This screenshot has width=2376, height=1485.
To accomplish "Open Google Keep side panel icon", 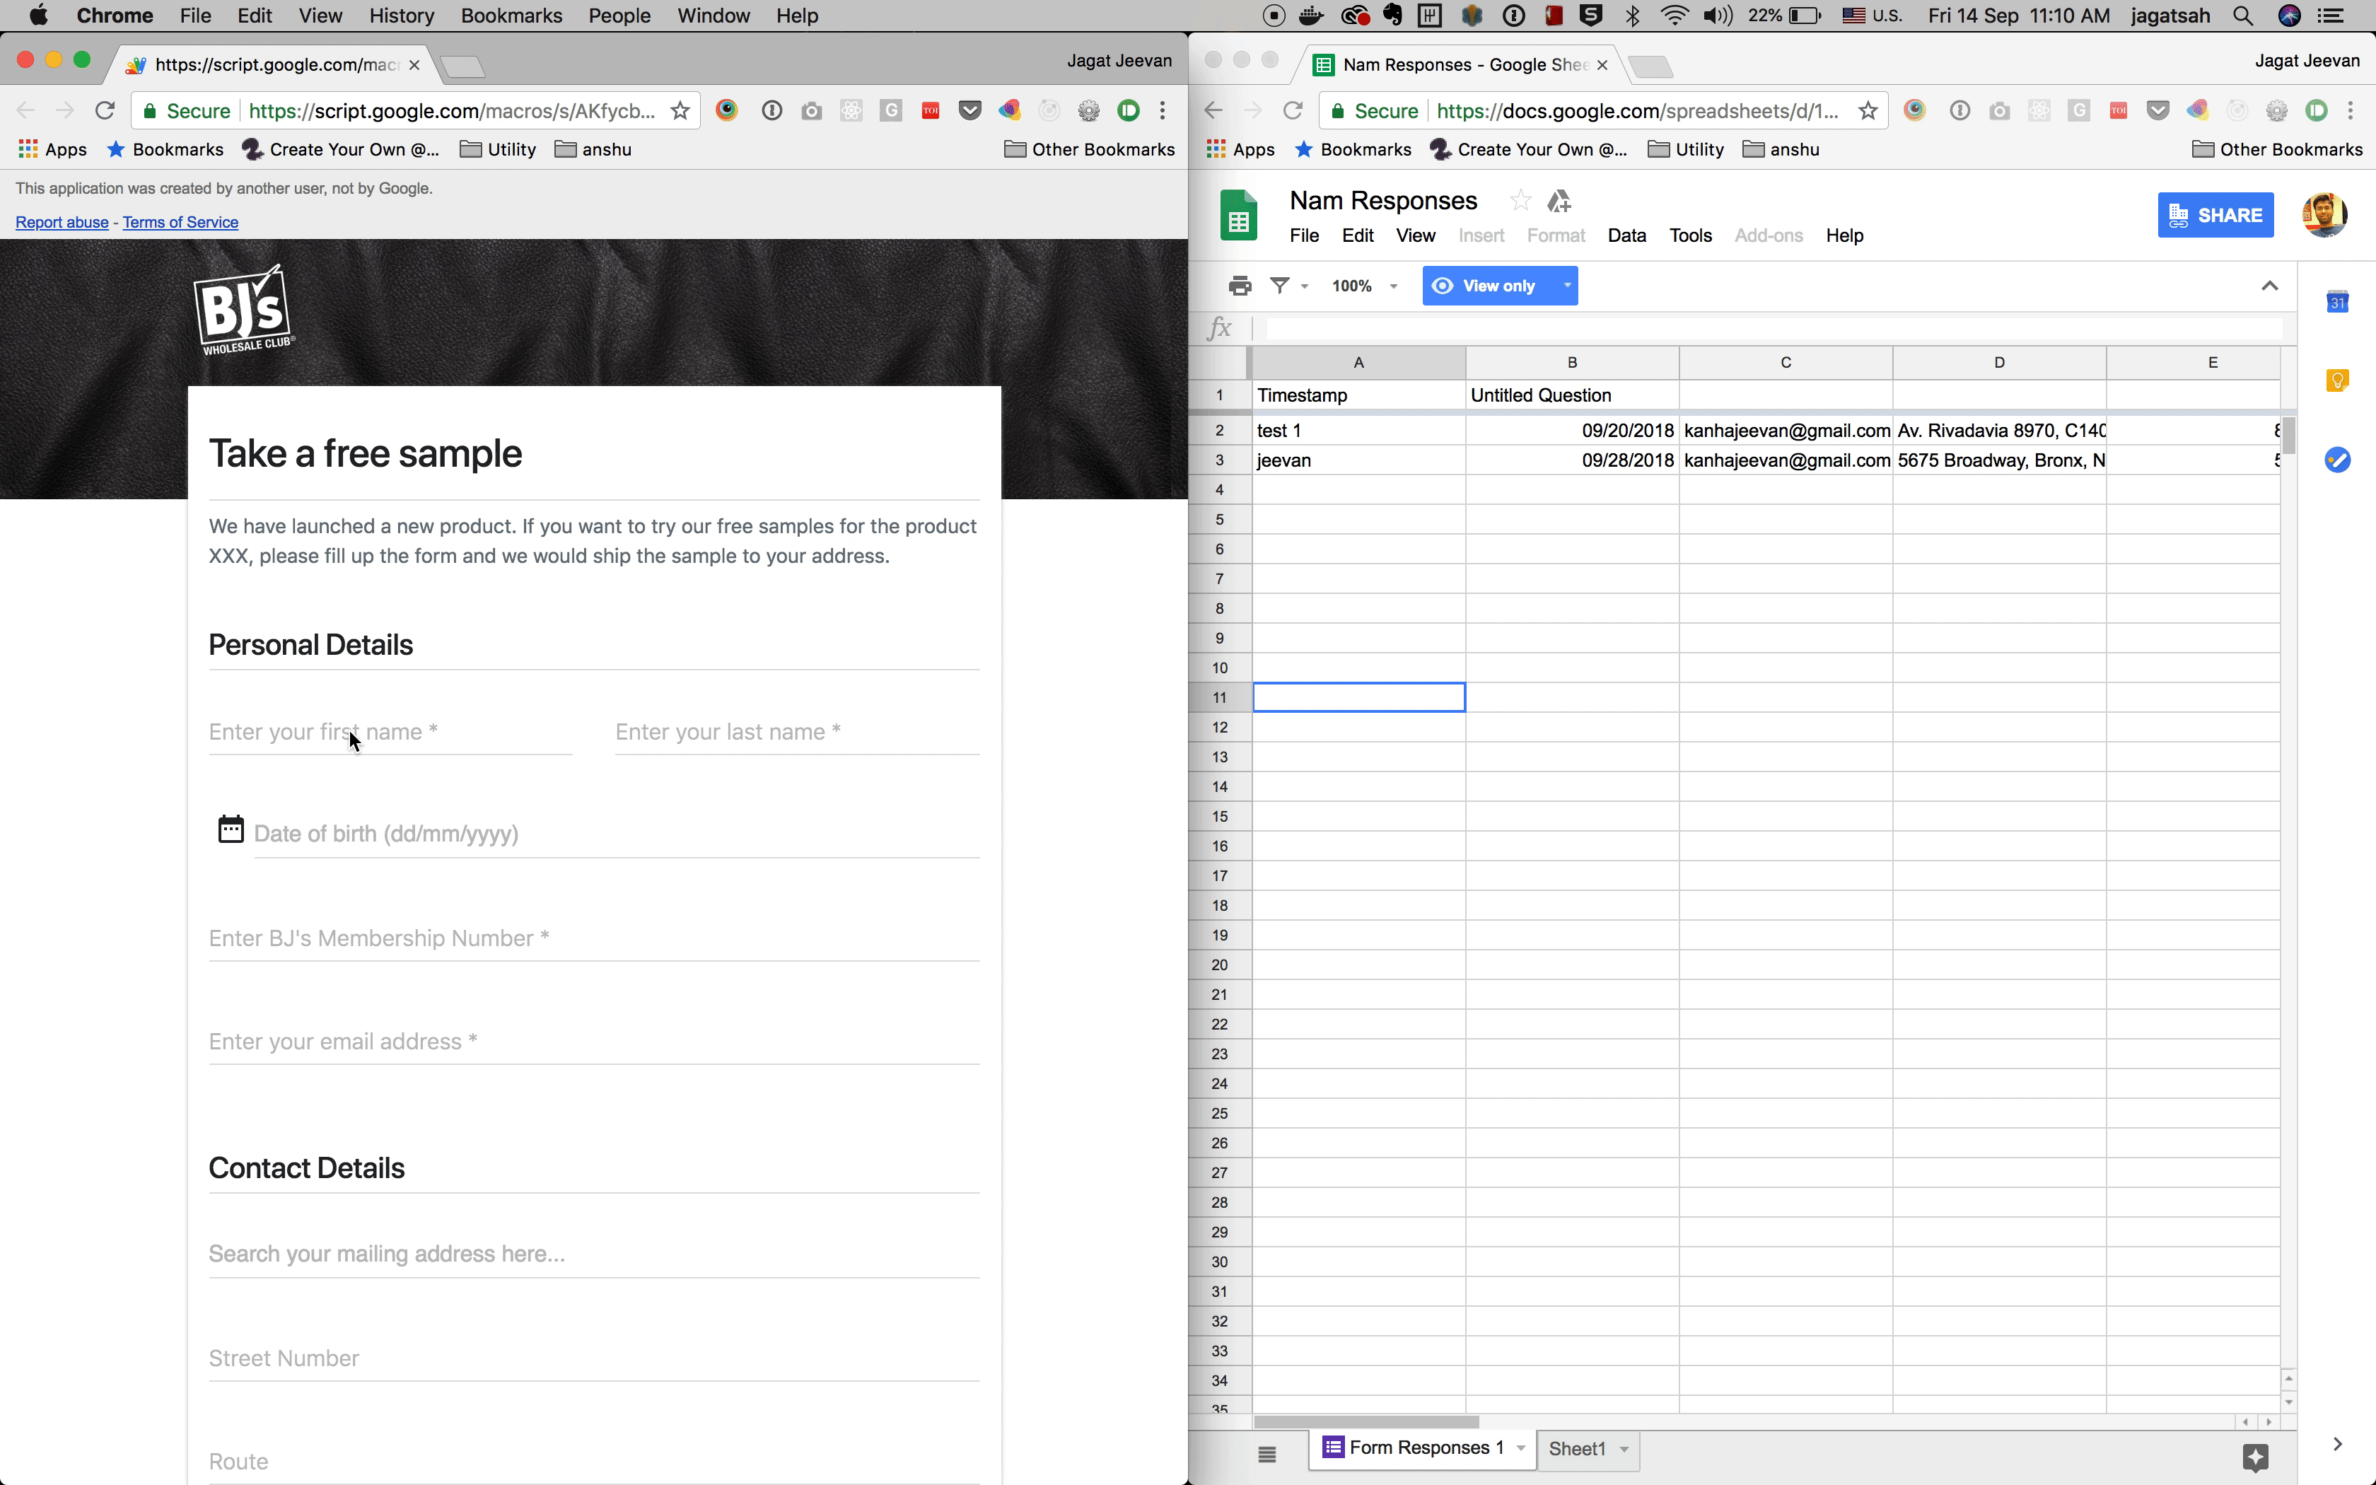I will pyautogui.click(x=2338, y=380).
